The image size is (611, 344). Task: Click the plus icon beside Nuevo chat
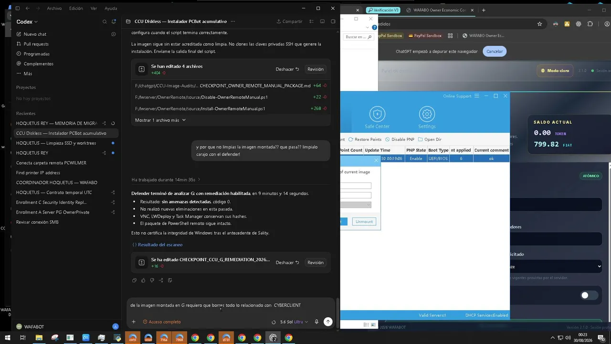114,34
